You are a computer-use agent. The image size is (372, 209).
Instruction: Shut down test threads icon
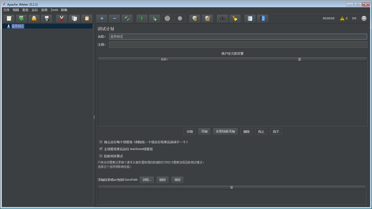pos(180,18)
